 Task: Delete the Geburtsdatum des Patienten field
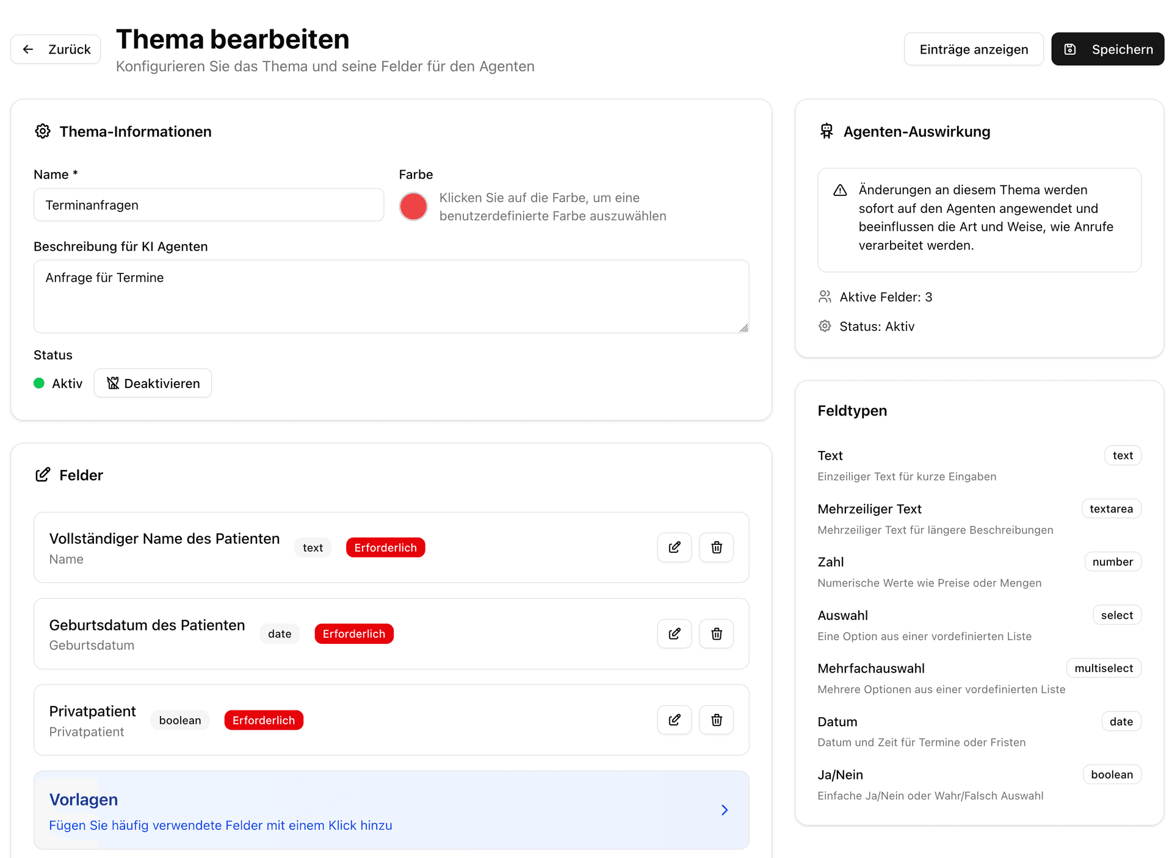tap(716, 633)
